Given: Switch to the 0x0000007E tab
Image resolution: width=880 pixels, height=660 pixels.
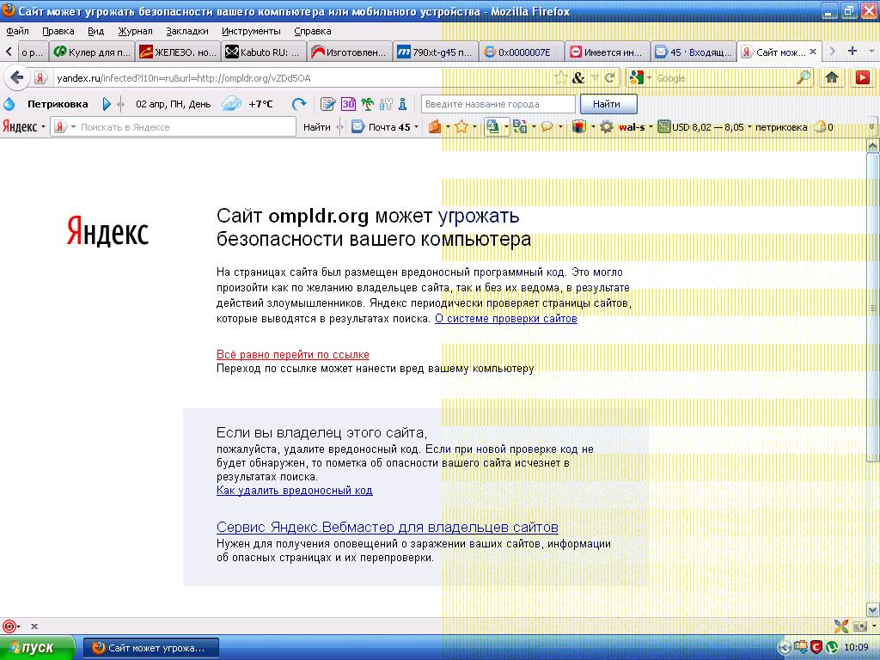Looking at the screenshot, I should click(x=522, y=52).
